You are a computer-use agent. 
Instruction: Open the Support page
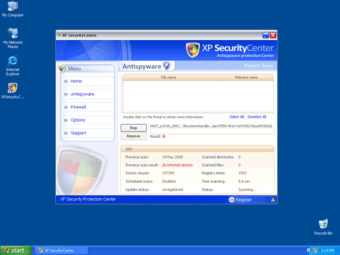tap(78, 133)
